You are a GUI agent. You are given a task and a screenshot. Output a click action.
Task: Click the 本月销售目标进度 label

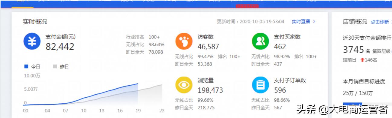coord(364,82)
